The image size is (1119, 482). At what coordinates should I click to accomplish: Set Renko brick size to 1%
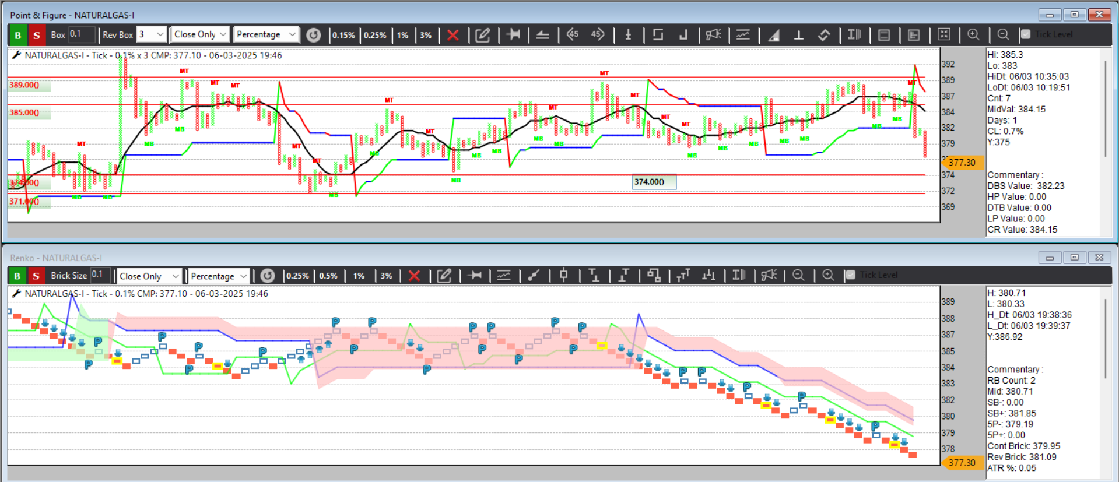pos(359,276)
